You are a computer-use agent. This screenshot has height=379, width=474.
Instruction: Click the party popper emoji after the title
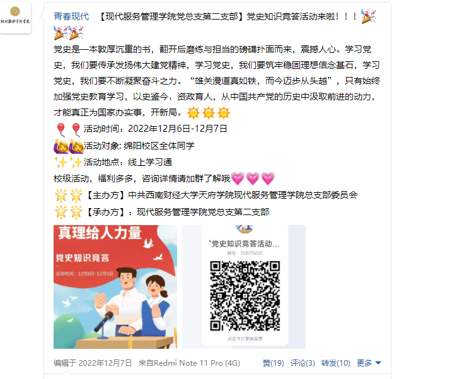(x=369, y=16)
